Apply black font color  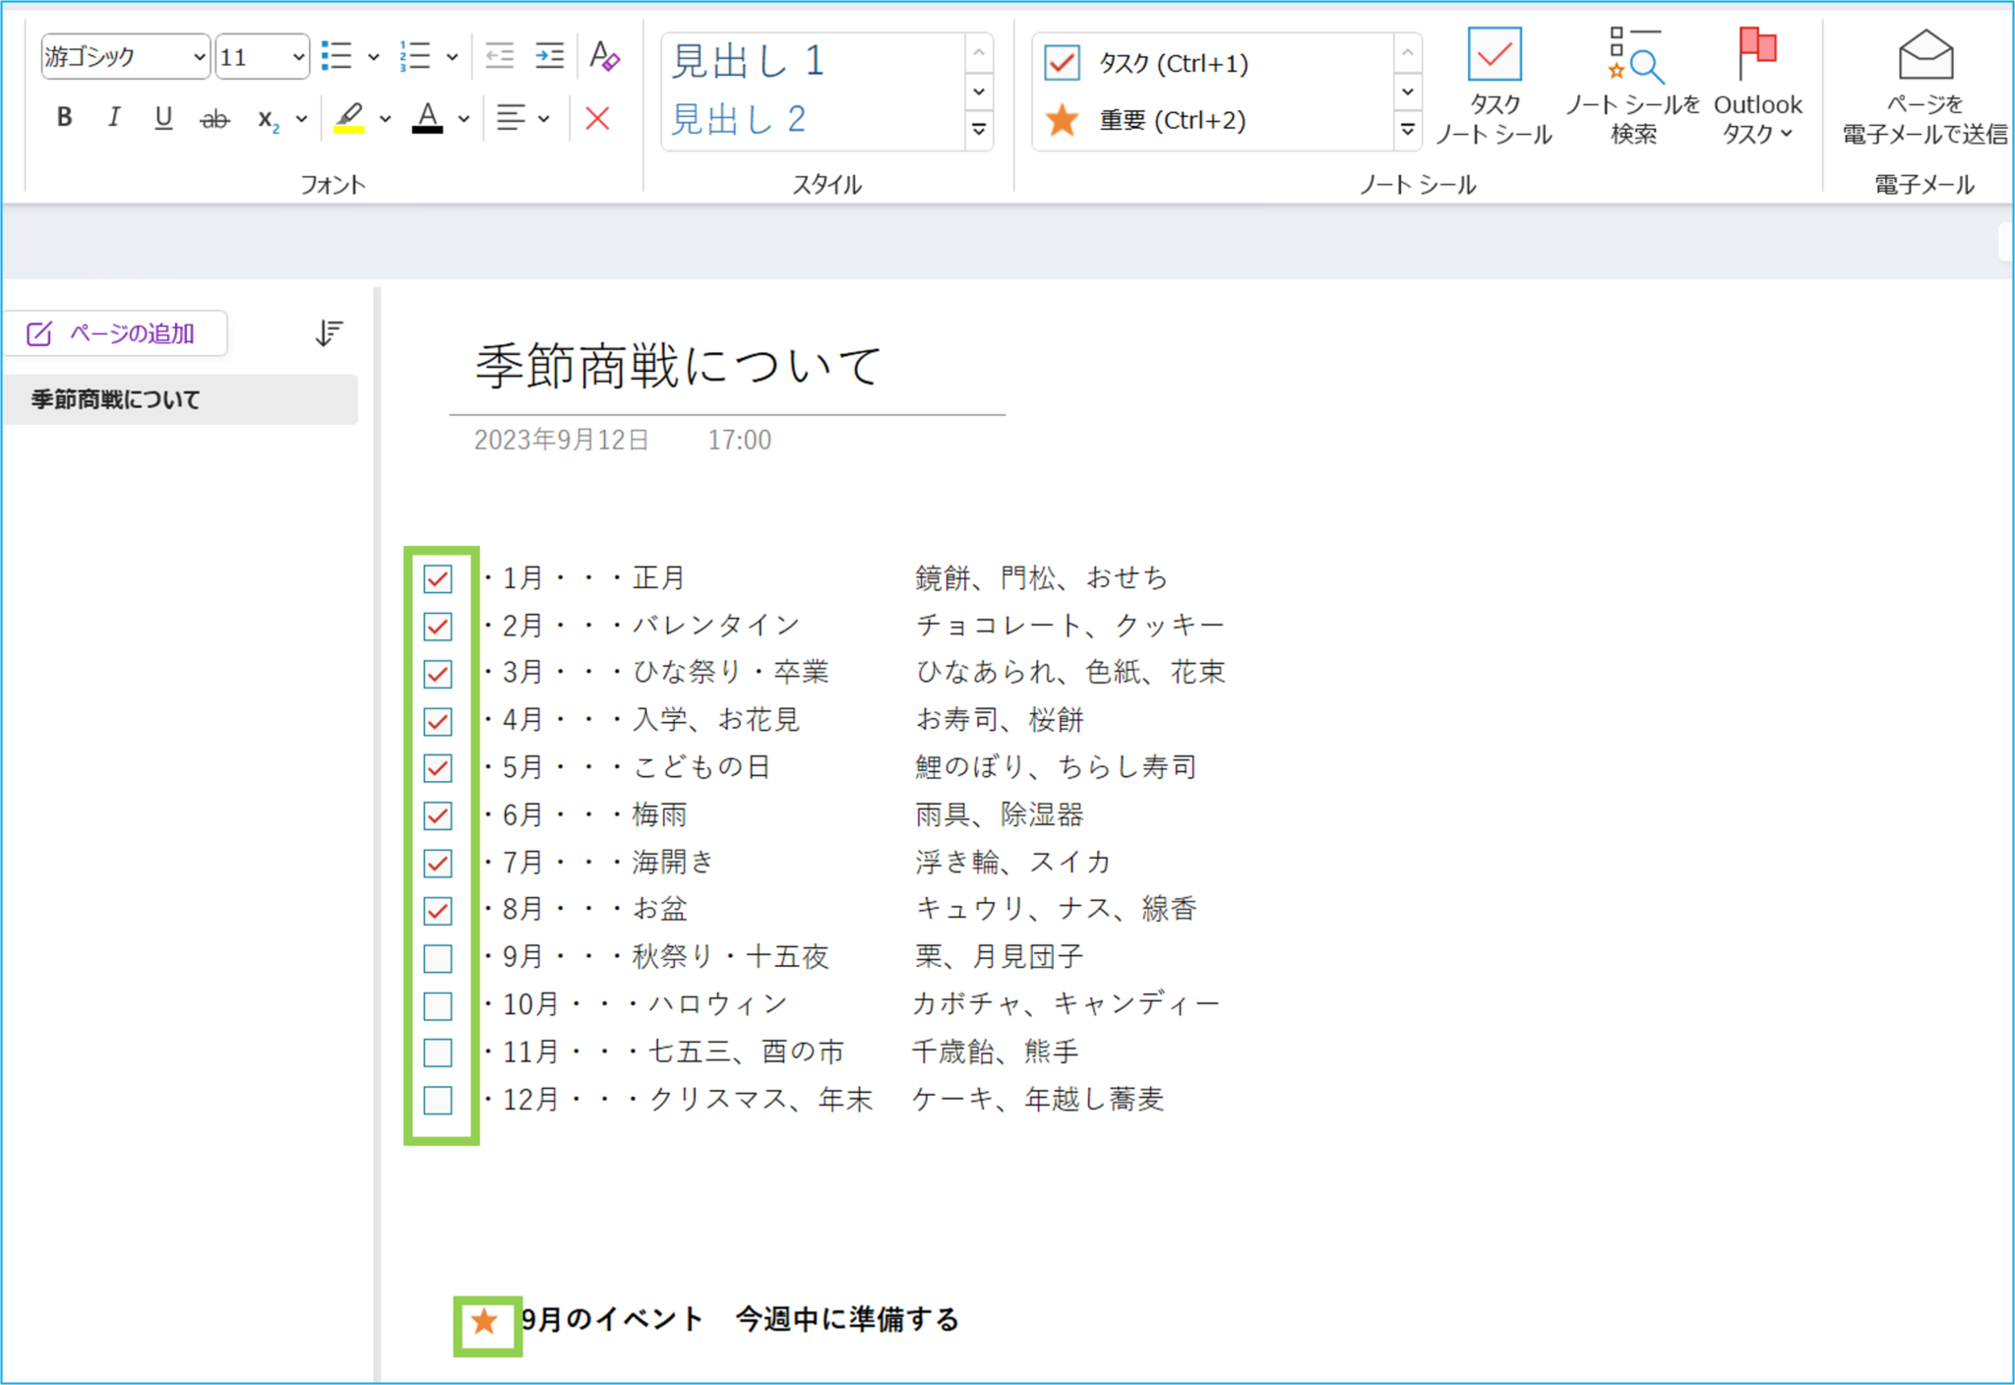pos(427,118)
